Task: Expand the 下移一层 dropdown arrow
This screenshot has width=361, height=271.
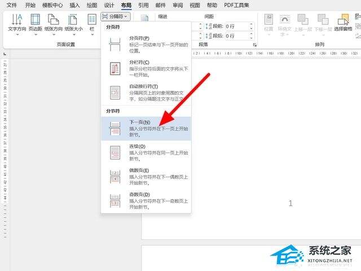Action: 323,35
